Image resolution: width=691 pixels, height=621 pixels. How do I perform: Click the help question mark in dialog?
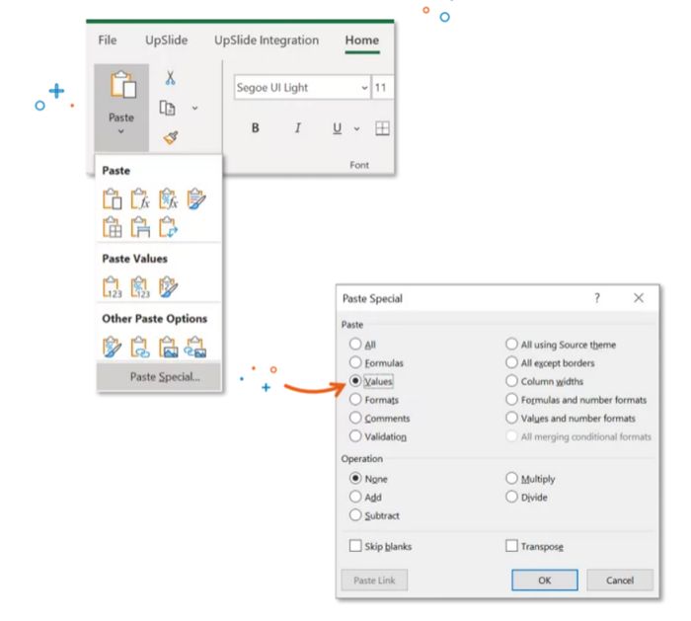click(x=596, y=298)
